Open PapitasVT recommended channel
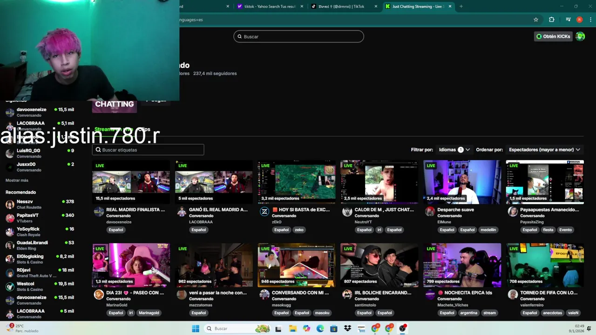The image size is (596, 335). [x=40, y=218]
